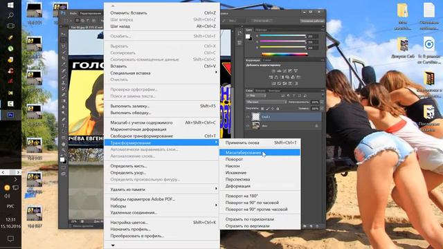Select the Zoom tool in toolbar
This screenshot has width=443, height=249.
click(63, 150)
